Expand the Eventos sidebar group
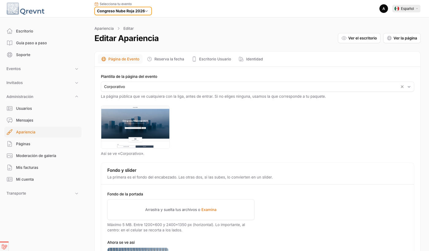 43,69
